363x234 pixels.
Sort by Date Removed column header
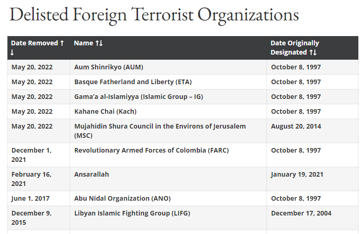[37, 48]
